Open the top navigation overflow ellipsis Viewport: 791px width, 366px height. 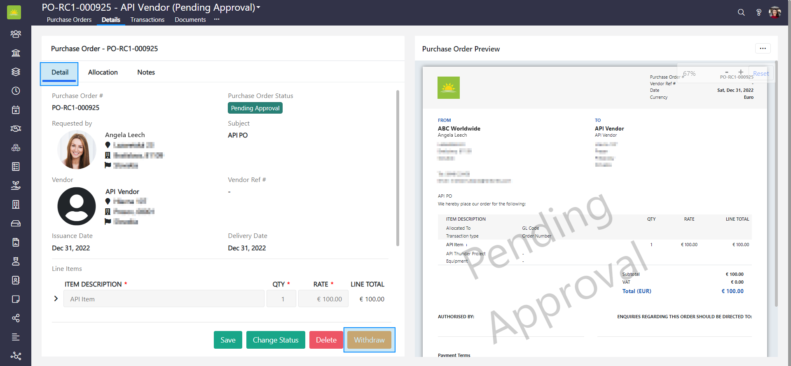(217, 19)
